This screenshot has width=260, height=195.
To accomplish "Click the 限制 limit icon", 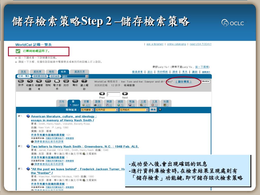I will 48,81.
